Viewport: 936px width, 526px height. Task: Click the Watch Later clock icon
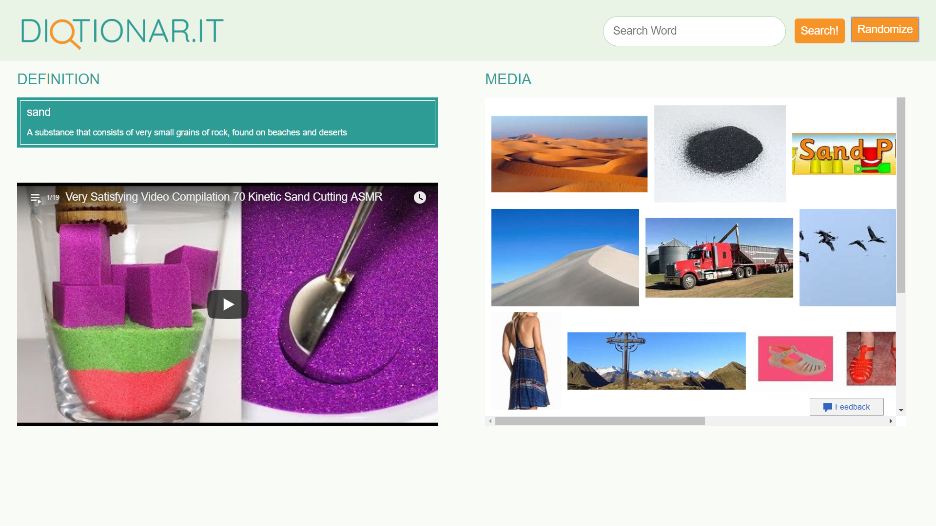pyautogui.click(x=420, y=197)
